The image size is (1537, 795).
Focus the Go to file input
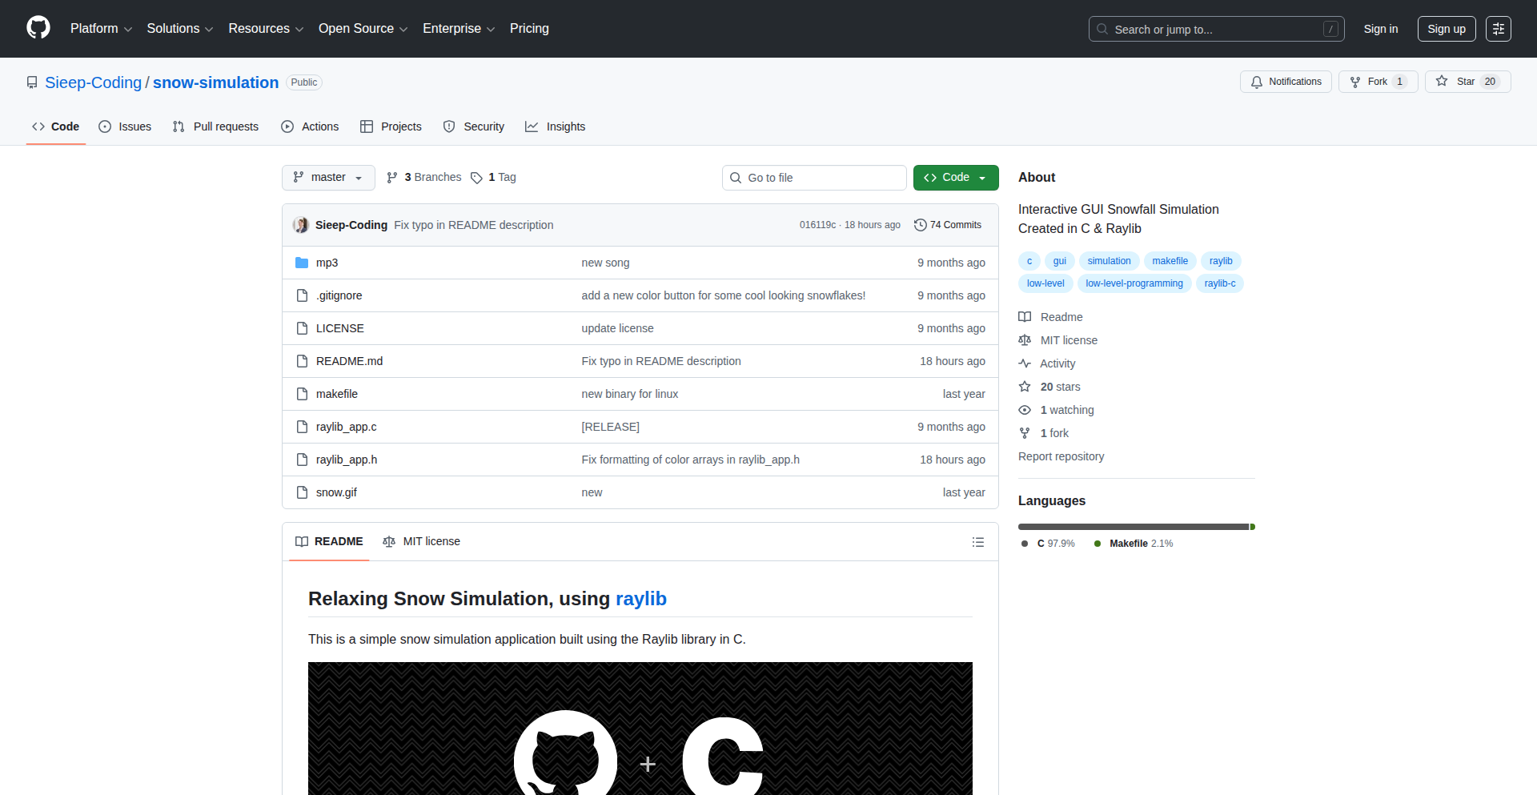(814, 178)
